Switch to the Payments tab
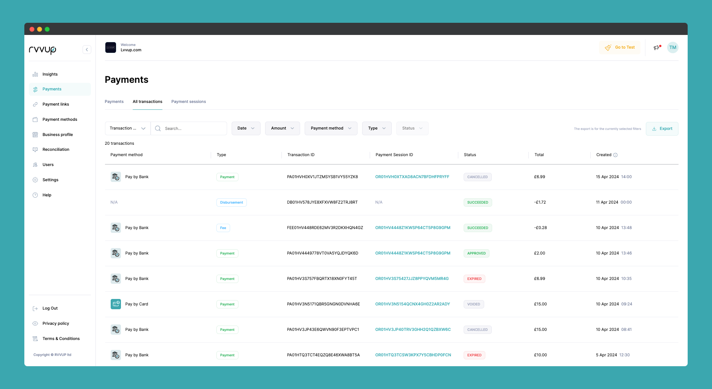The height and width of the screenshot is (389, 712). click(114, 102)
